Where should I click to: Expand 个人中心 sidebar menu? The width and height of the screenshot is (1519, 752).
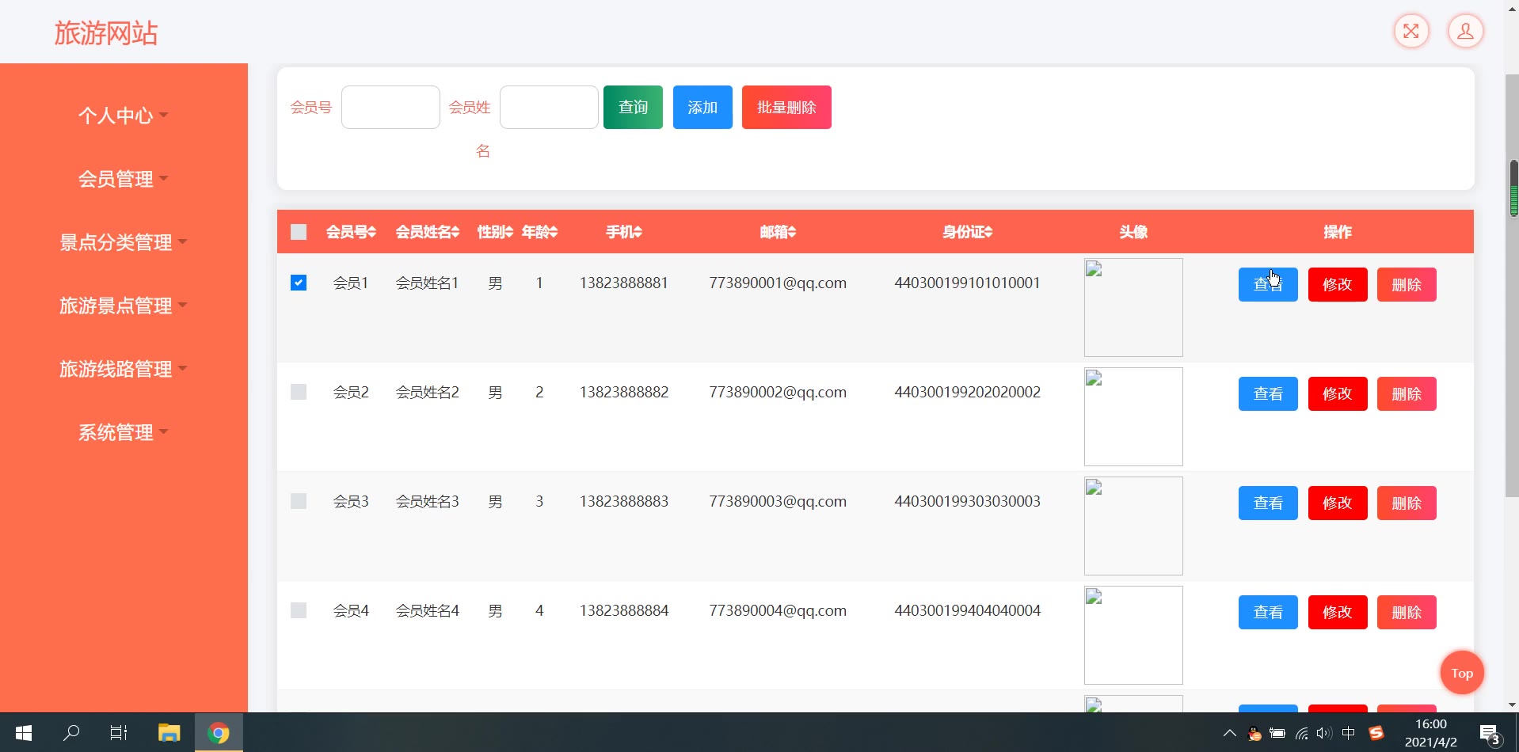[123, 116]
